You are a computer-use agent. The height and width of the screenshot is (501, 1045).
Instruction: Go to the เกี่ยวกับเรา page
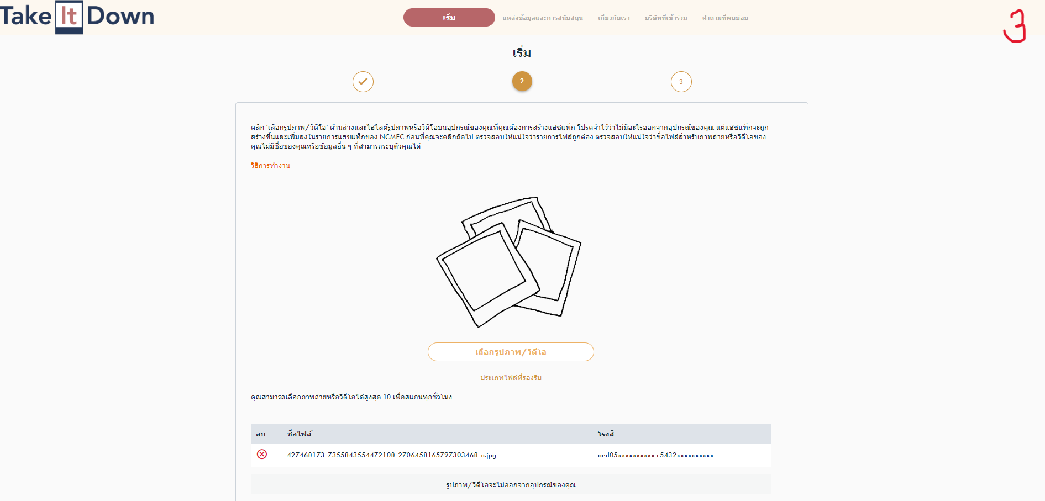(613, 18)
